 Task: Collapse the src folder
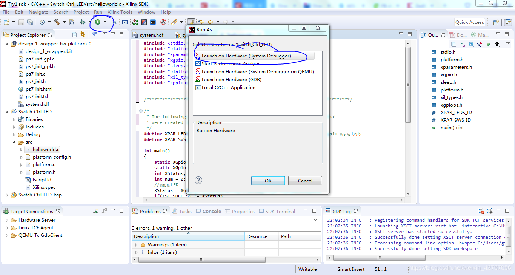point(14,142)
